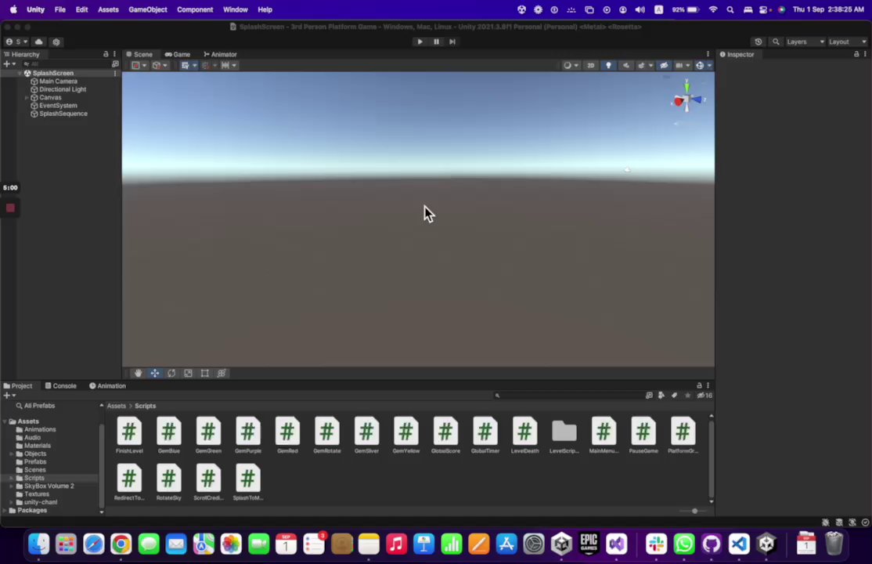
Task: Open the Prefabs folder in Project
Action: point(34,461)
